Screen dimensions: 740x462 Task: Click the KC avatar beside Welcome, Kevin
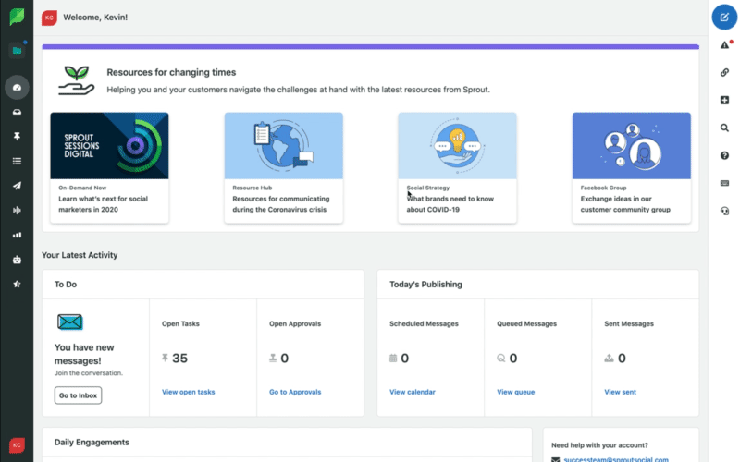tap(49, 18)
